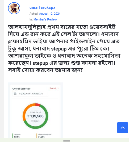This screenshot has width=129, height=142.
Task: Click the 01/08/2024 - 10/08/2024 date field
Action: pyautogui.click(x=30, y=94)
